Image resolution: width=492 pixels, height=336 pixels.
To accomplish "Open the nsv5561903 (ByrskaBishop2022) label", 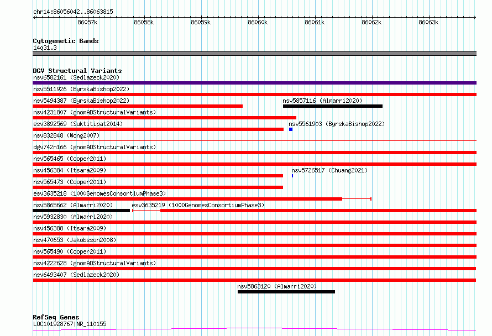I will (x=337, y=124).
